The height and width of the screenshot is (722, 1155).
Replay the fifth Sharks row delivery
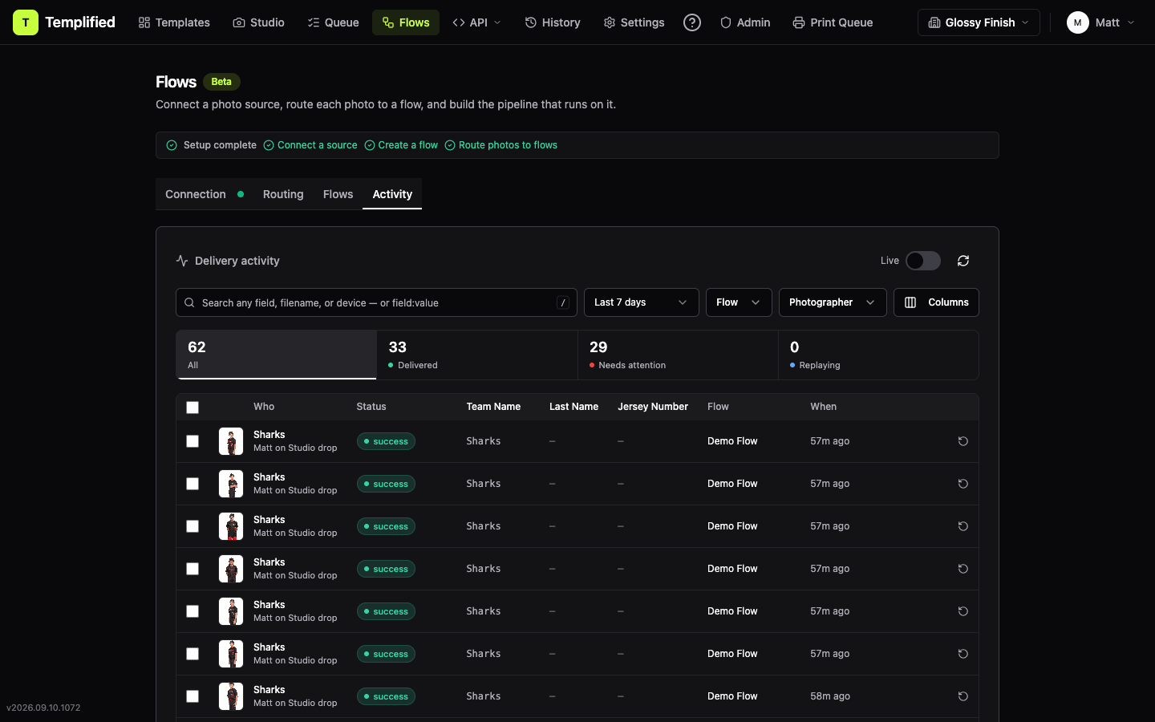[963, 611]
